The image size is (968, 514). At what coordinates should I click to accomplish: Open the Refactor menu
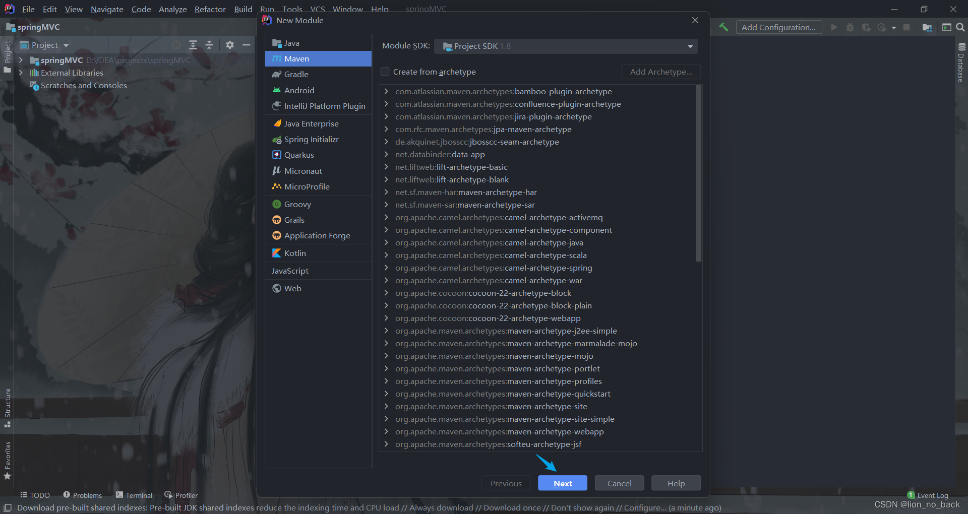click(x=210, y=9)
